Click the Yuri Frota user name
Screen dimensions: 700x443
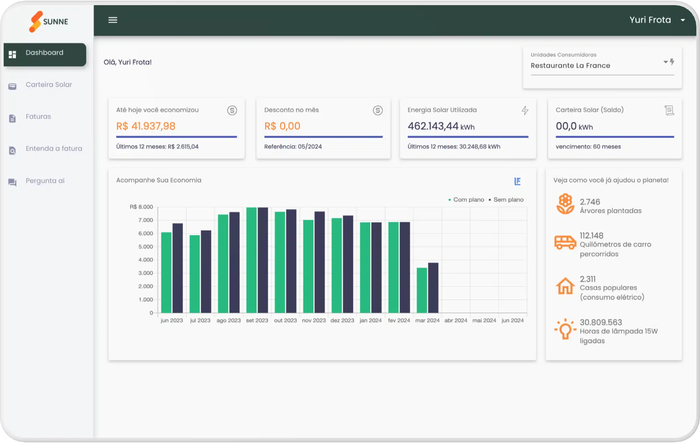(650, 20)
